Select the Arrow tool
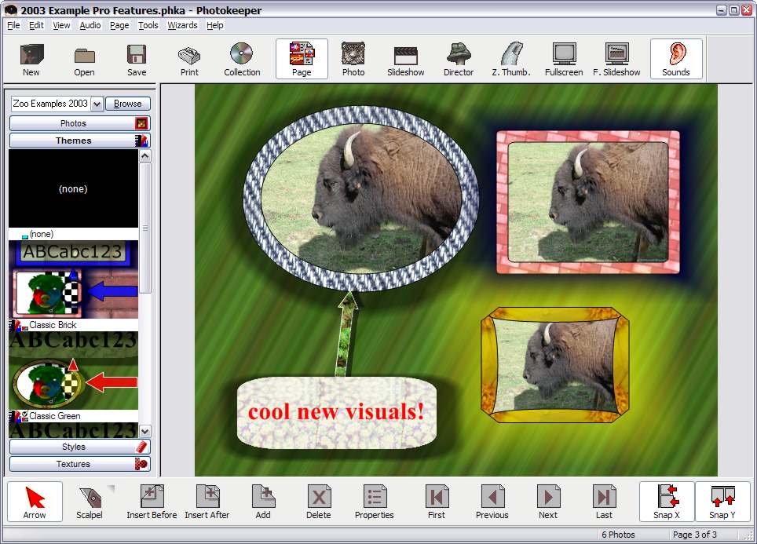 [x=35, y=502]
